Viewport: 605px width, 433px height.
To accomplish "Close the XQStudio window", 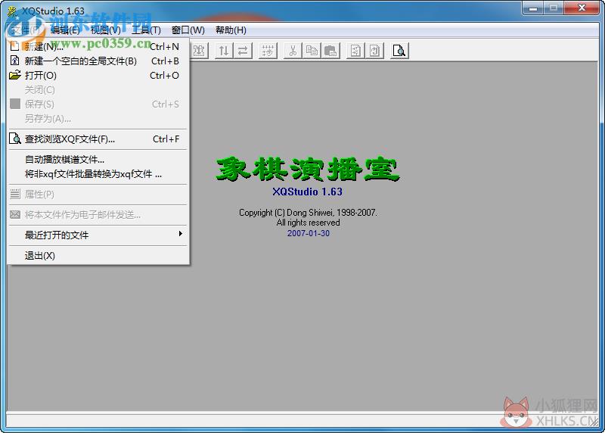I will point(582,8).
